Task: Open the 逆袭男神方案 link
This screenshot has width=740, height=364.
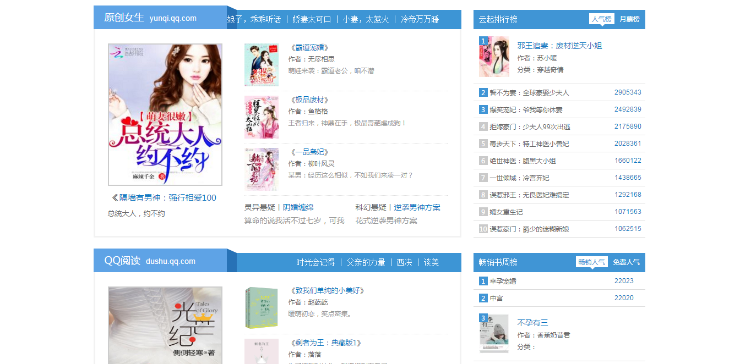Action: pos(417,207)
